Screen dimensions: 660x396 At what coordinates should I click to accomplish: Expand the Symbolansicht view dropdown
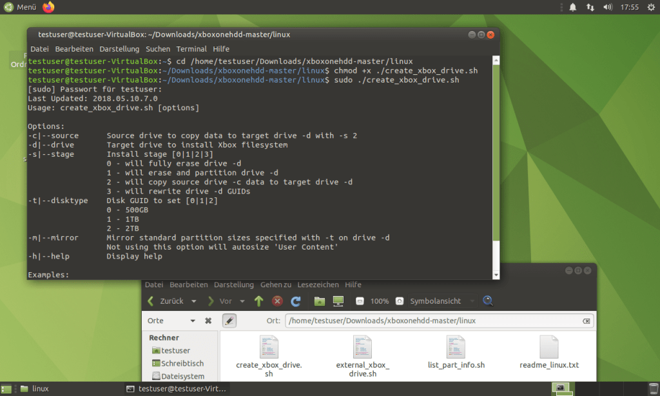472,301
